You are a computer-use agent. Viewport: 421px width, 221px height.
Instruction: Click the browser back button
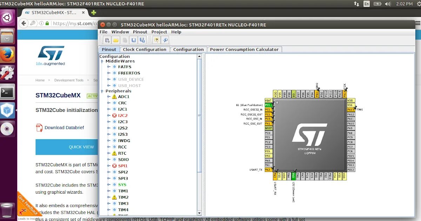pyautogui.click(x=24, y=24)
